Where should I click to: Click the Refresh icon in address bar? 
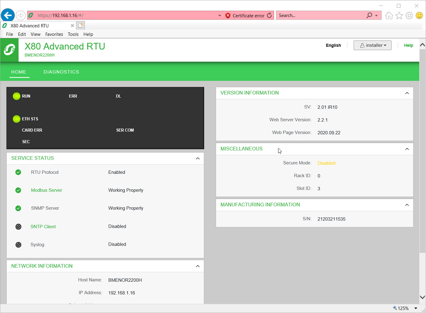269,15
